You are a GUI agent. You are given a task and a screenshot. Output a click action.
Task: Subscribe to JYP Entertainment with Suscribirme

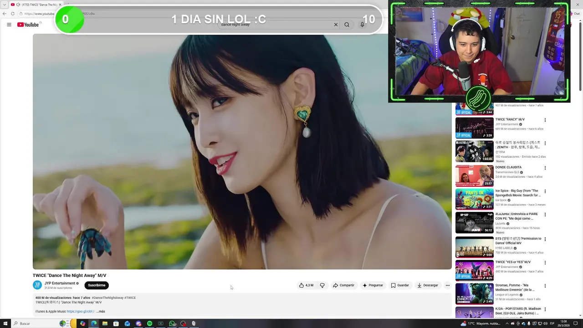pos(97,285)
